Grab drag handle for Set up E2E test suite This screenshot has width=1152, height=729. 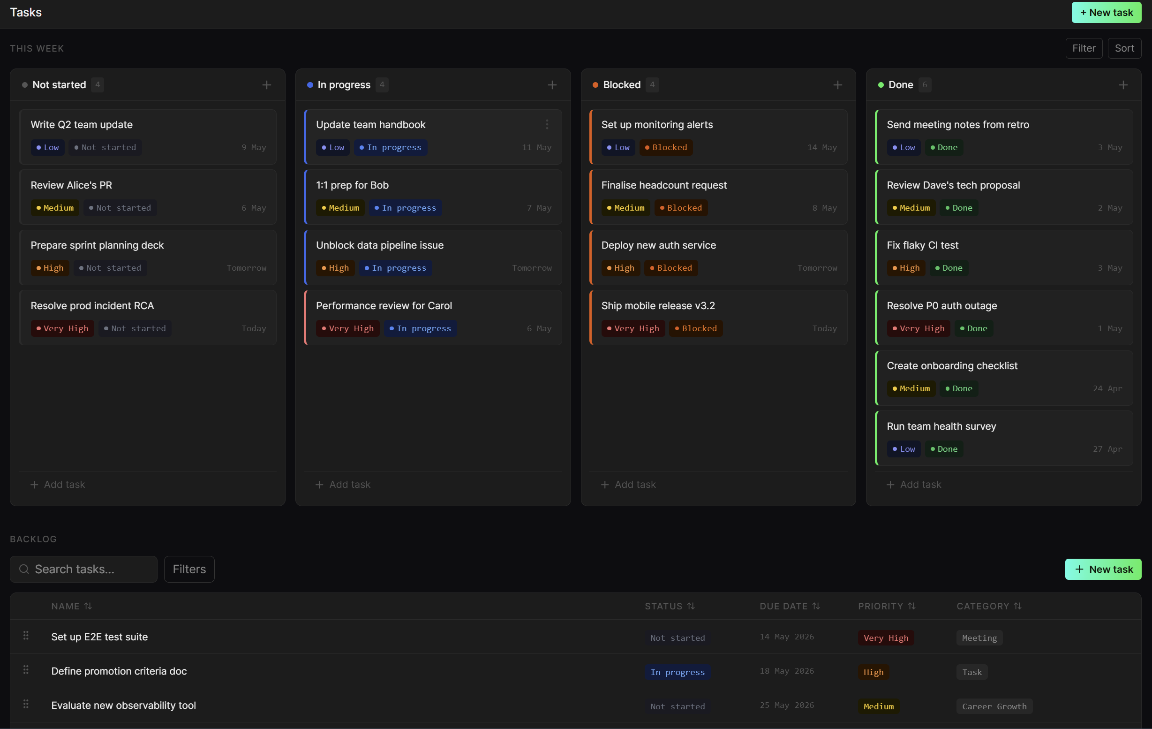coord(26,635)
